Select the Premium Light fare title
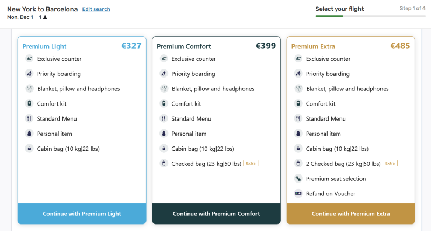 tap(45, 46)
